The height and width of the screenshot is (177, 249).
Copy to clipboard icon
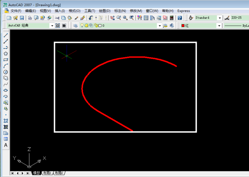click(x=63, y=18)
